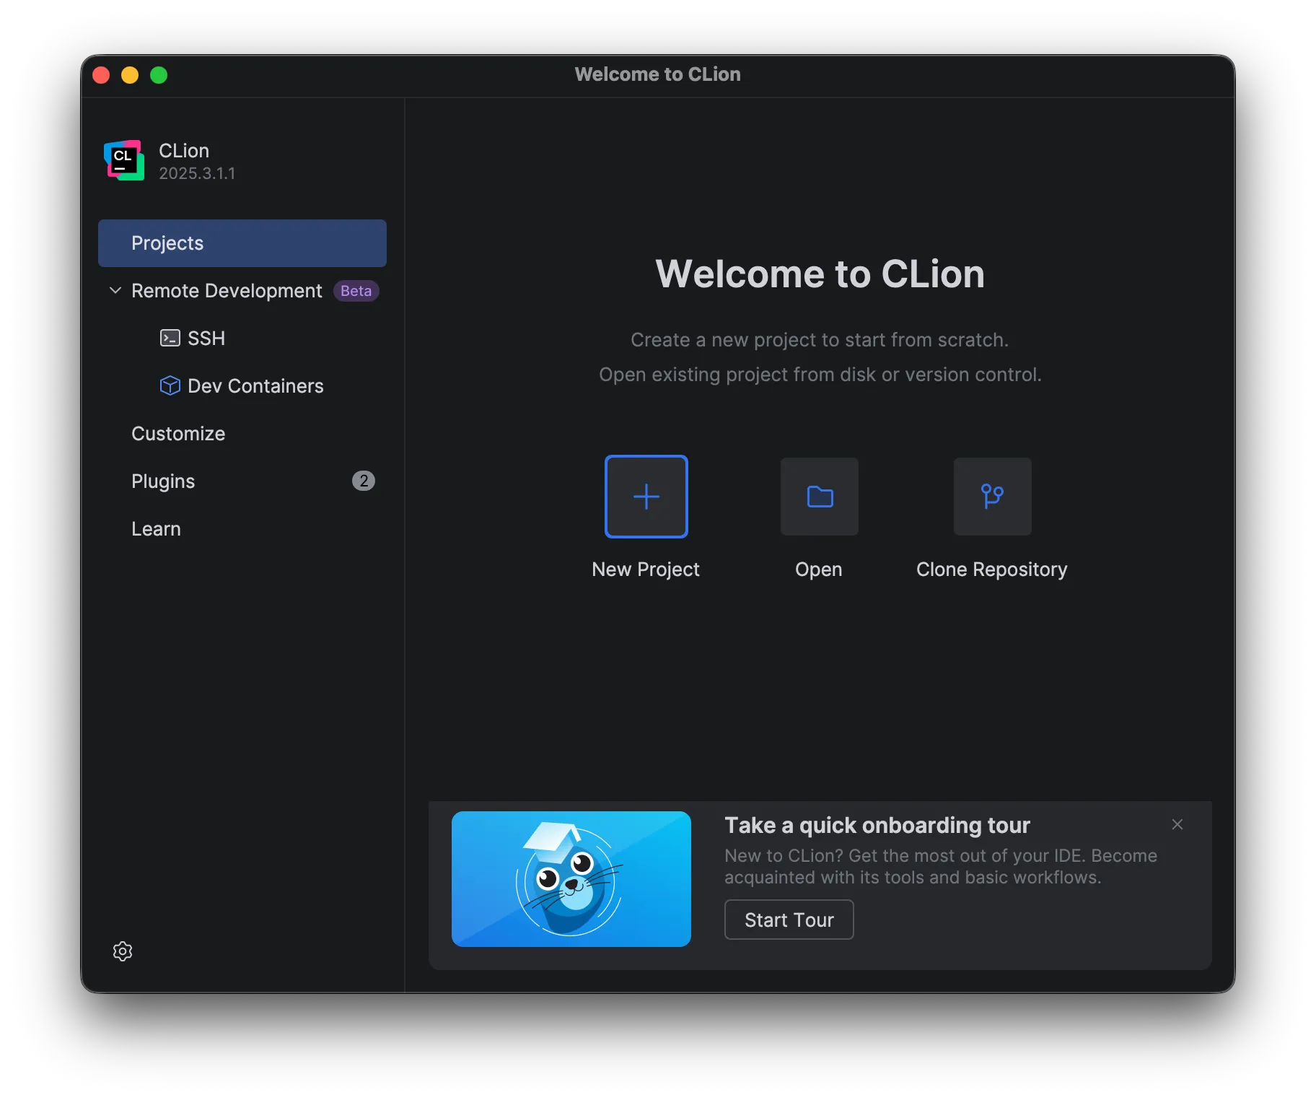Screen dimensions: 1316x1100
Task: Click the Open label under the folder
Action: click(x=818, y=569)
